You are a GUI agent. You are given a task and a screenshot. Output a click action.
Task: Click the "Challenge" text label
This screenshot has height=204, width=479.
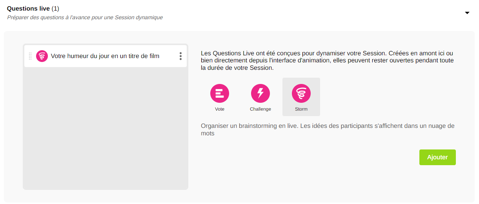tap(260, 109)
